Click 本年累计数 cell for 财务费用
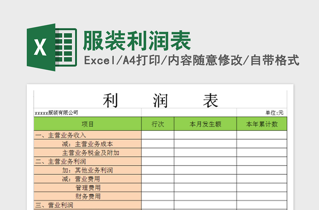This screenshot has width=319, height=210. pos(262,196)
